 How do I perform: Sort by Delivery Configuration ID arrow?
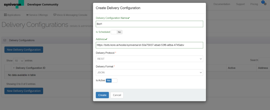14,68
